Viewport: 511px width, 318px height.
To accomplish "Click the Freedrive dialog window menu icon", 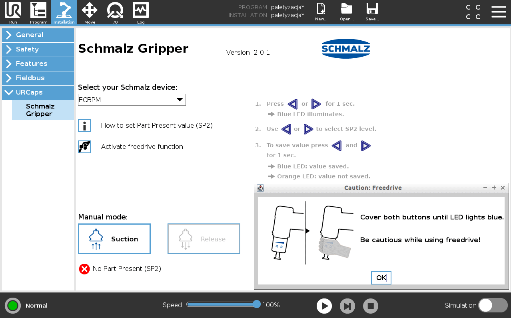I will click(260, 188).
